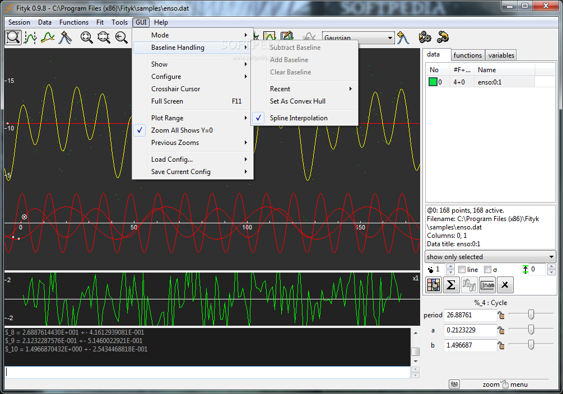
Task: Switch to Data-Range mode tool
Action: point(30,37)
